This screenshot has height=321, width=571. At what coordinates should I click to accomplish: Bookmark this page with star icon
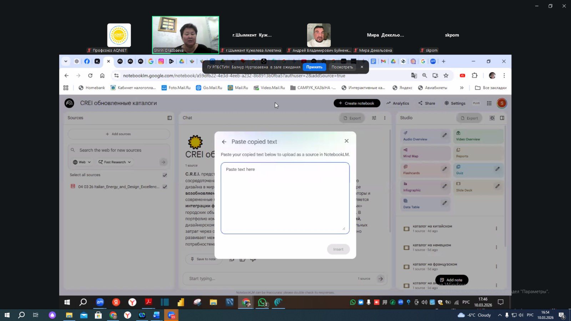(x=446, y=76)
